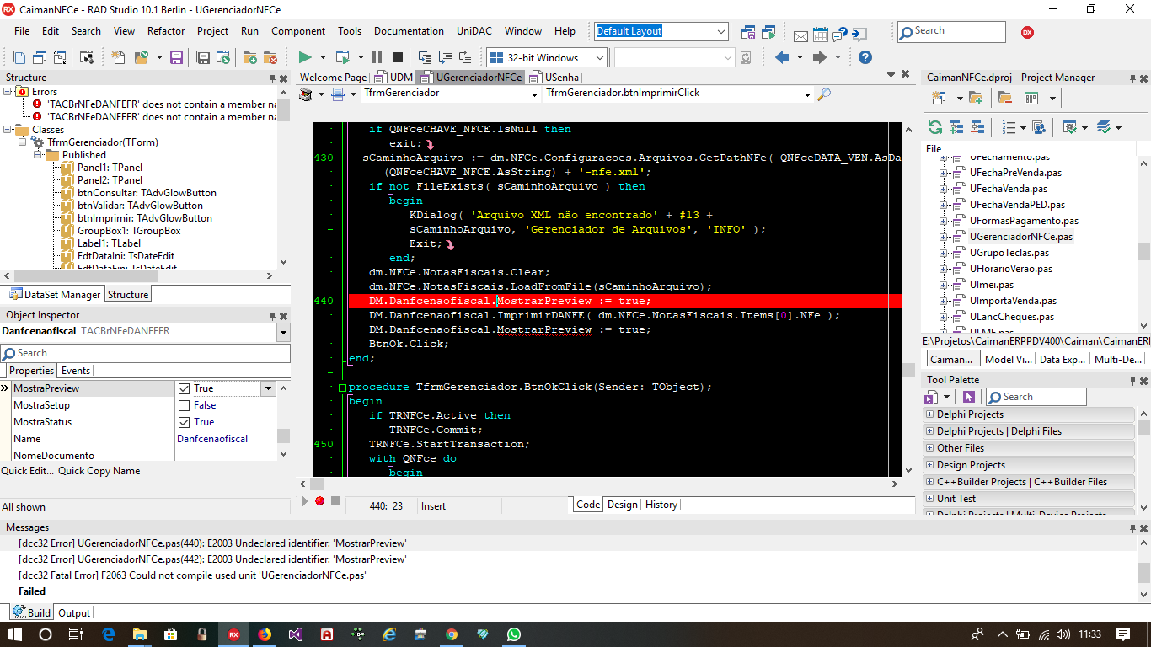This screenshot has width=1151, height=647.
Task: Toggle the MostraSetup False checkbox
Action: pos(185,405)
